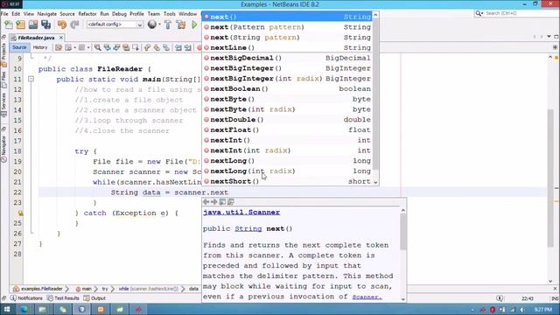The width and height of the screenshot is (560, 315).
Task: Click the Find Next Occurrence icon
Action: pos(116,47)
